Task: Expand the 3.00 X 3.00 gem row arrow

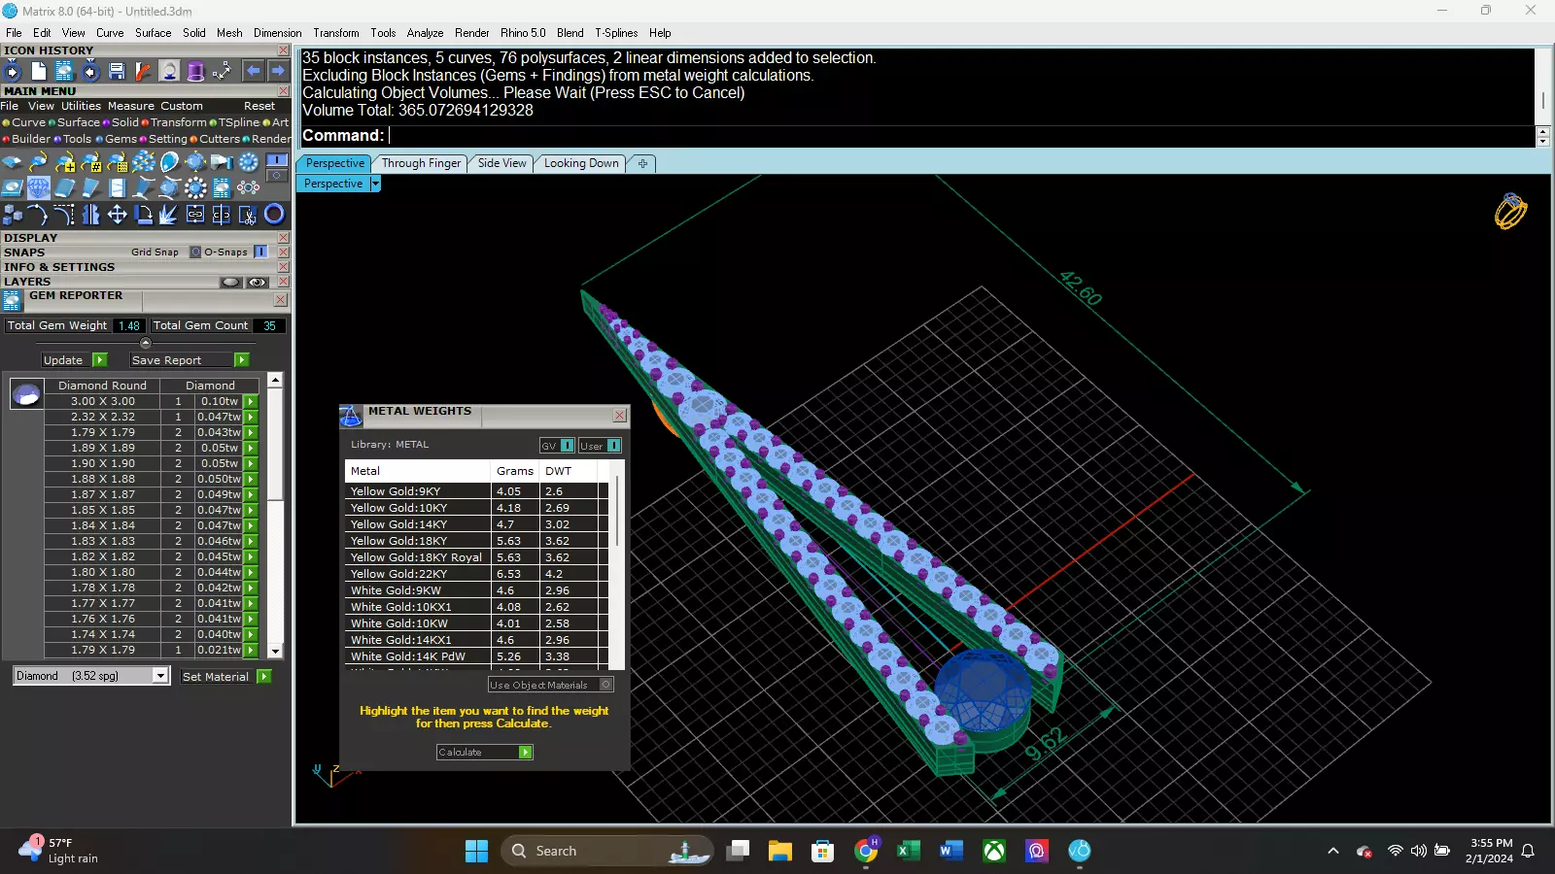Action: [251, 401]
